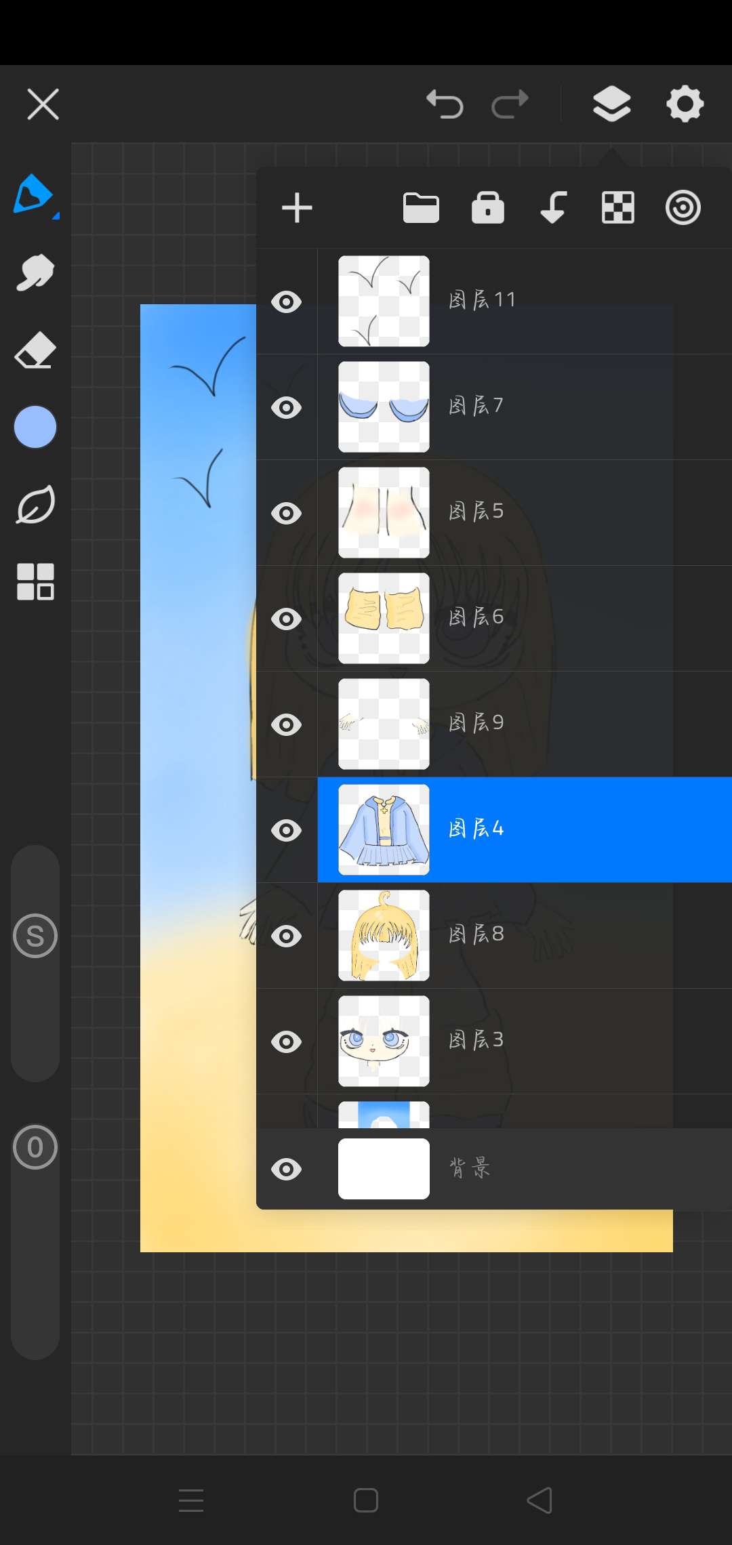
Task: Tap the undo arrow
Action: (445, 104)
